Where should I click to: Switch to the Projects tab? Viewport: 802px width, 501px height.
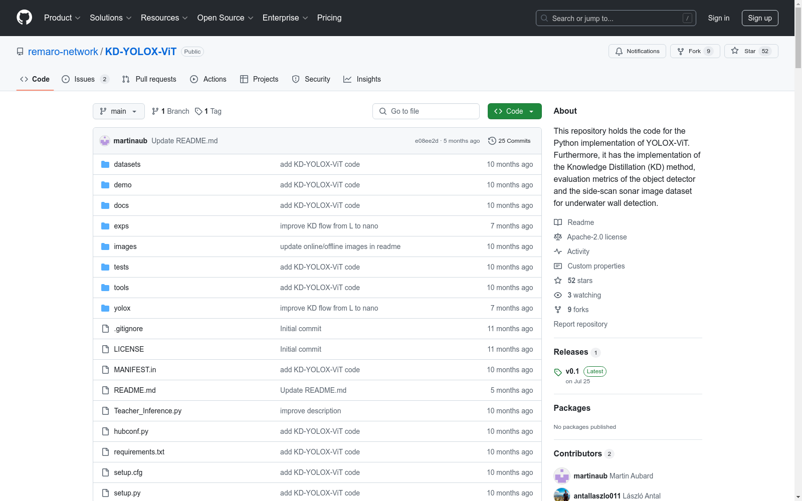pyautogui.click(x=259, y=79)
